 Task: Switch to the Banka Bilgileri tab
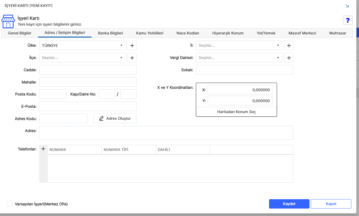[110, 33]
